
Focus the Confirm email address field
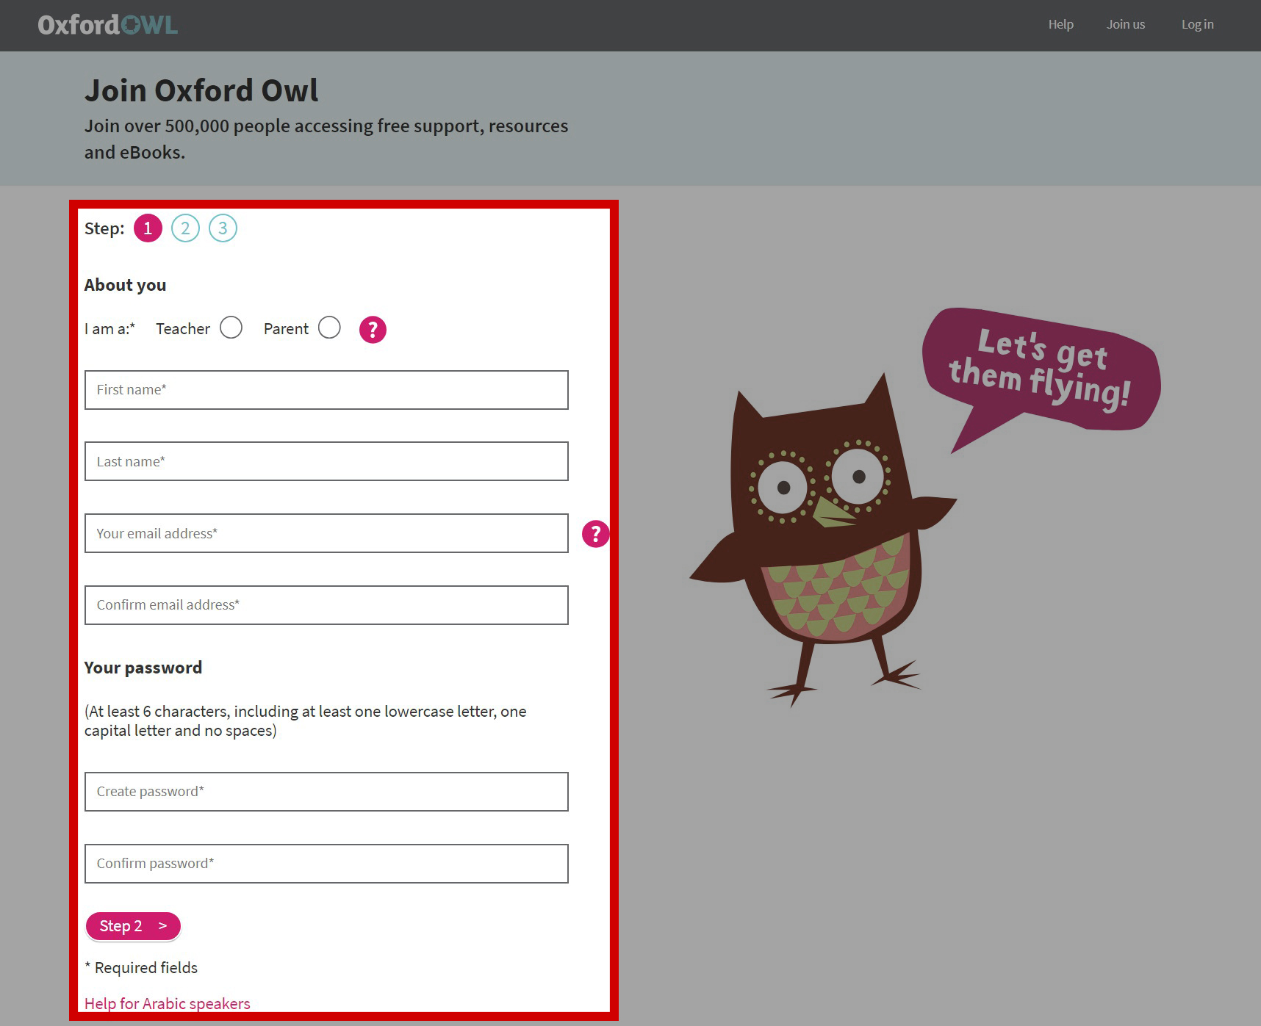pyautogui.click(x=326, y=605)
